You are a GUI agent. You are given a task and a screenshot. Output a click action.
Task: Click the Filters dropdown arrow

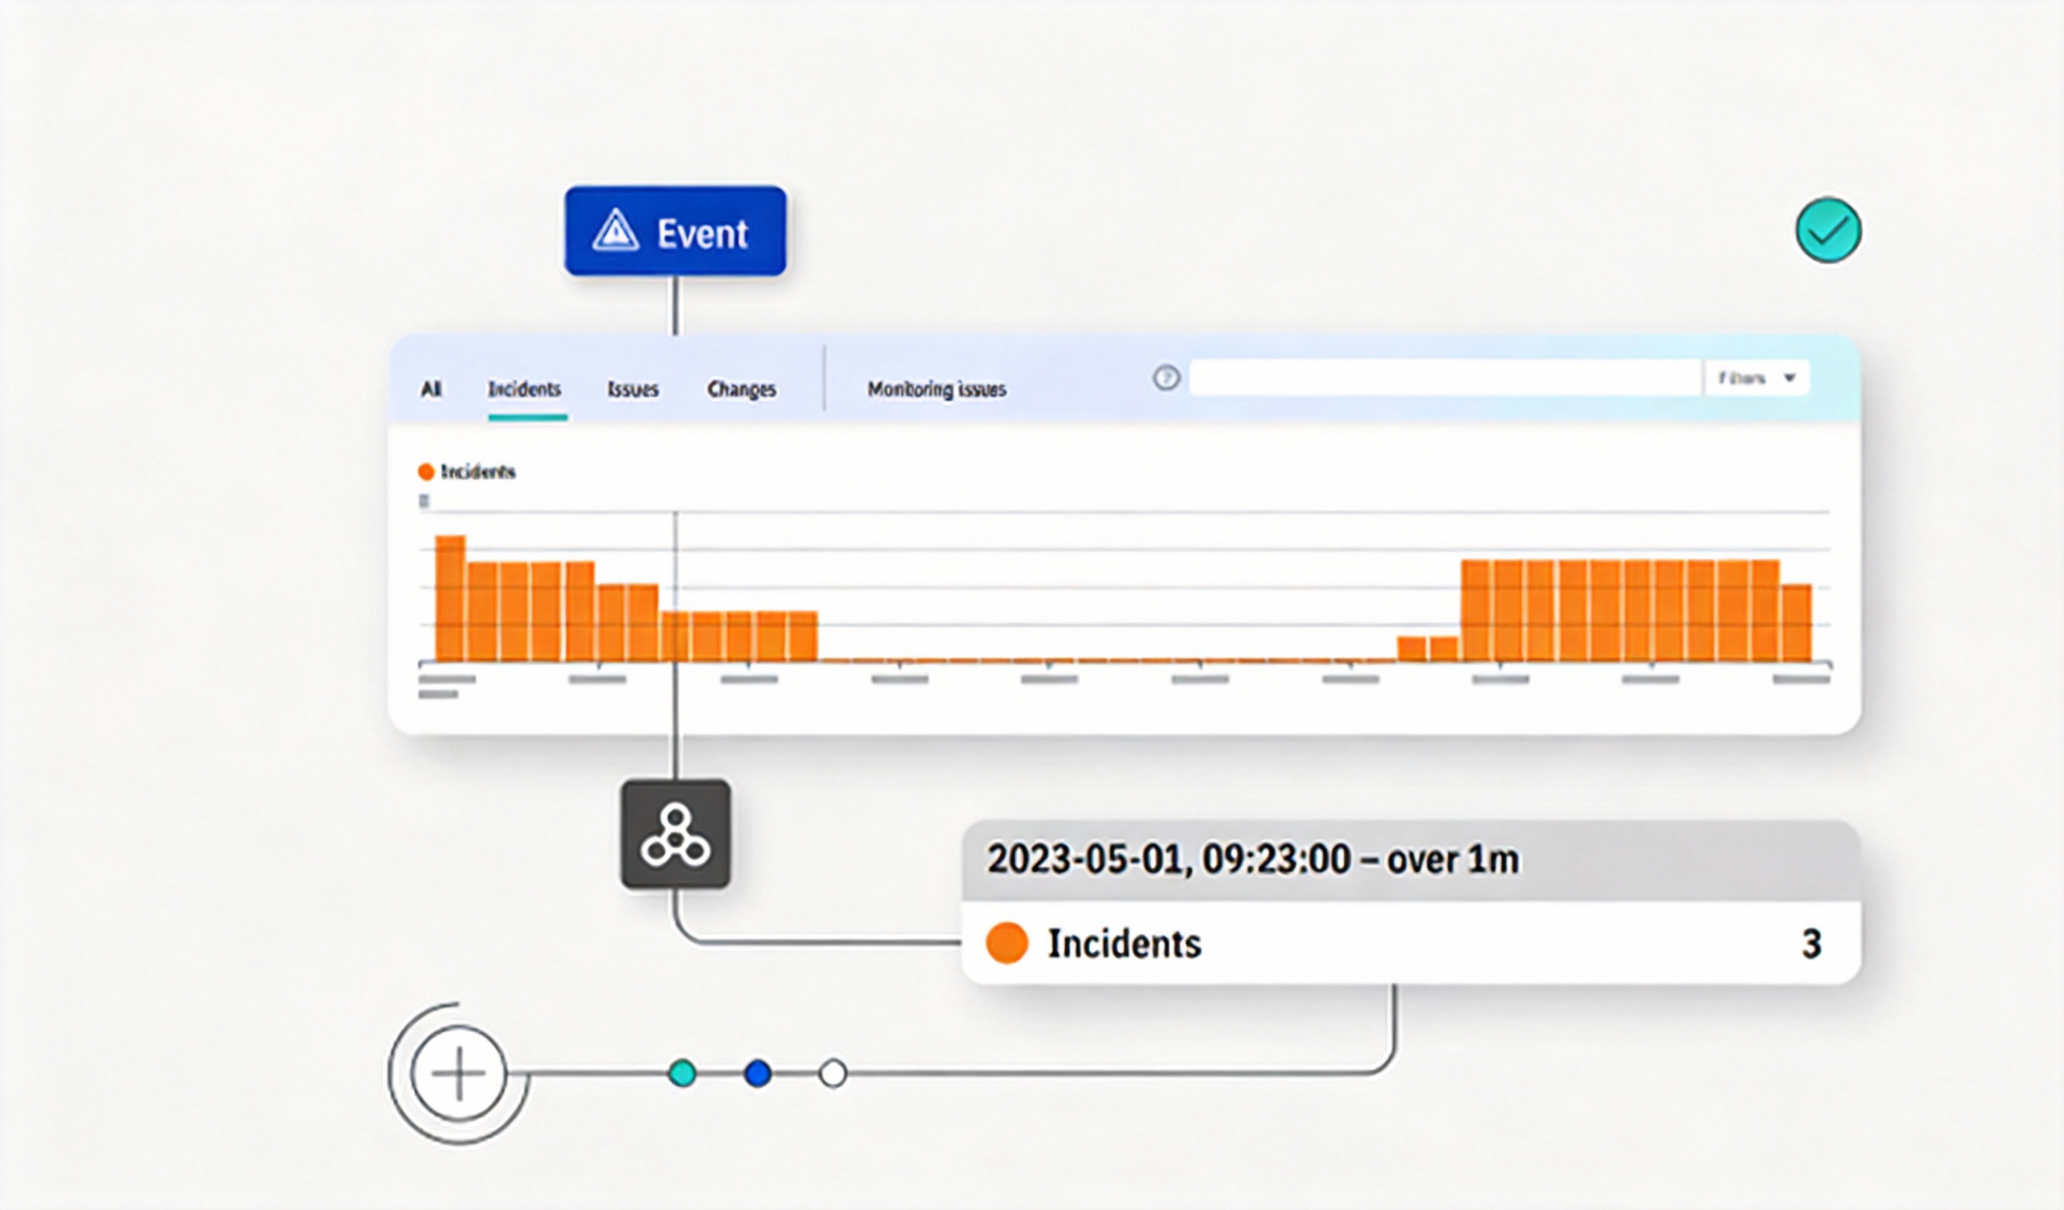point(1790,378)
